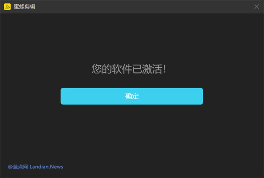Click the empty title bar area
Screen dimensions: 264x178
coord(141,7)
